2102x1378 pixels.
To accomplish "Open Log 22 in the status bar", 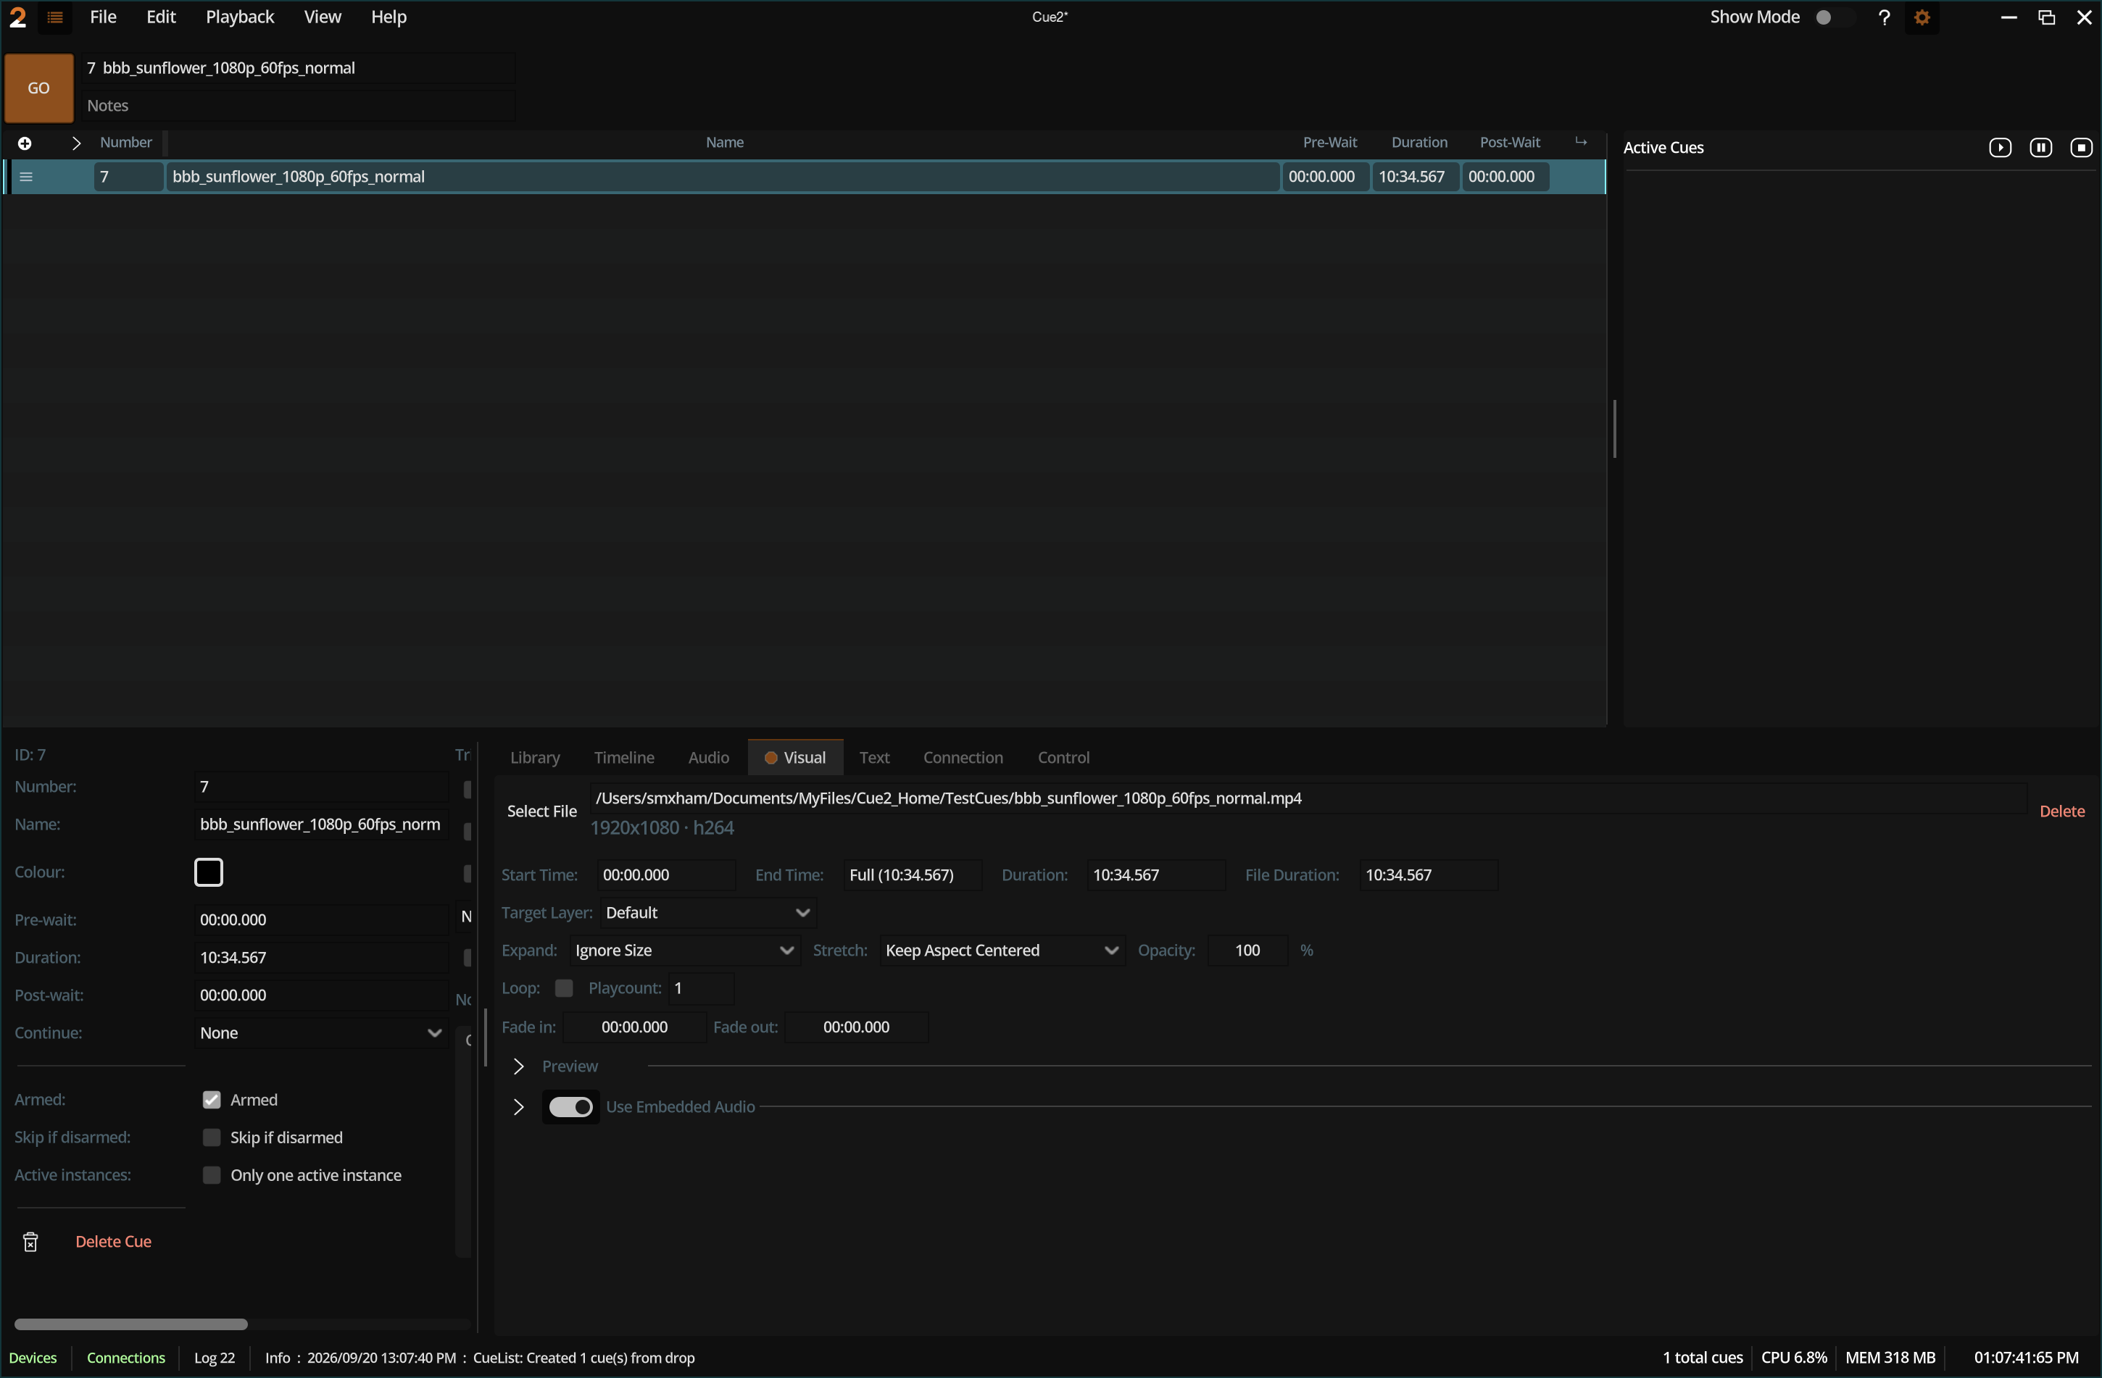I will coord(215,1358).
